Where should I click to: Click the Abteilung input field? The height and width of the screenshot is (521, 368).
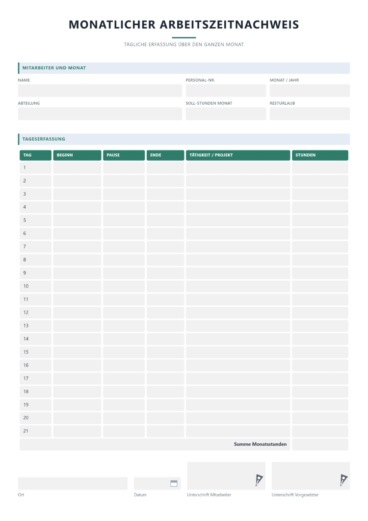point(100,114)
